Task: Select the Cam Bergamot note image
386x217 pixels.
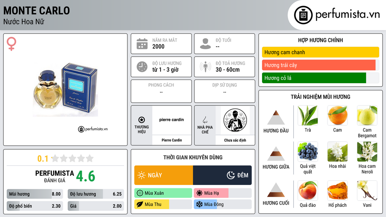Action: [x=367, y=116]
